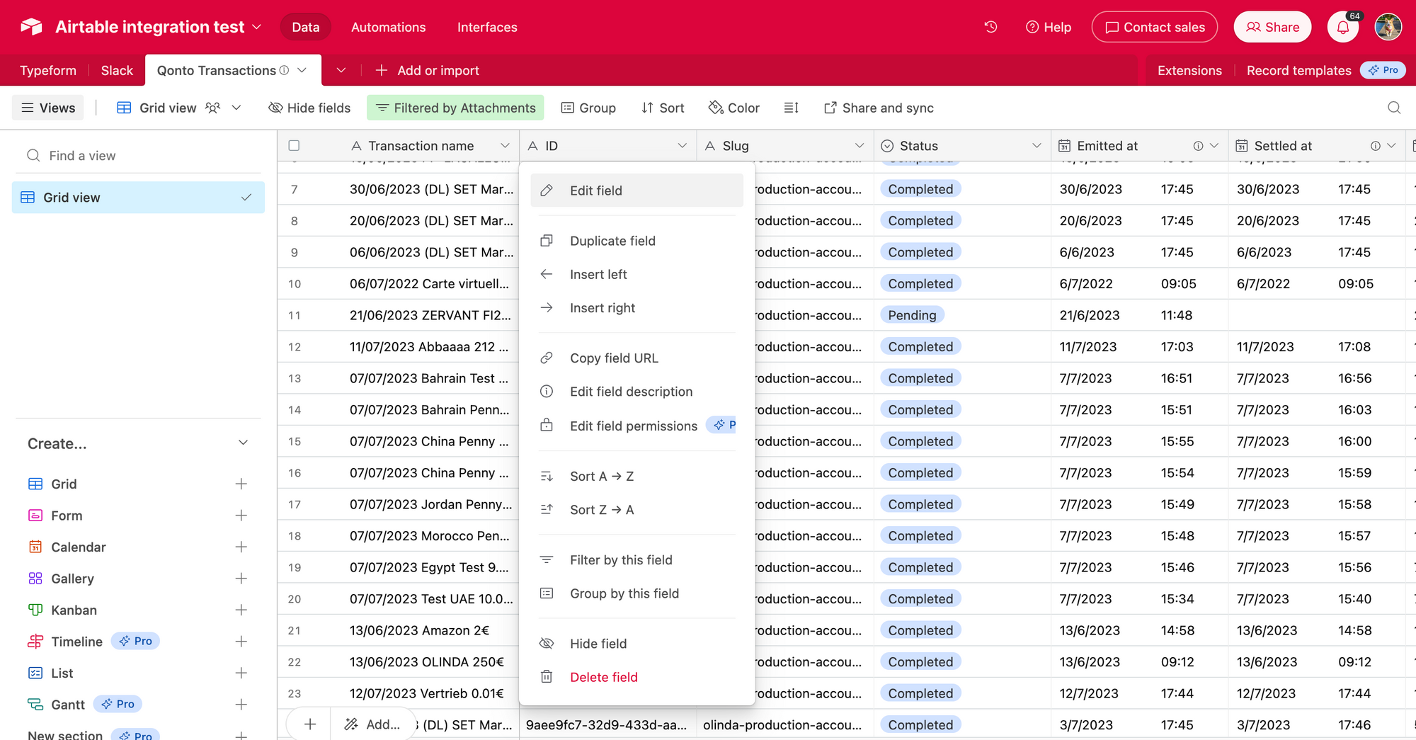Image resolution: width=1416 pixels, height=740 pixels.
Task: Open the base history via clock icon
Action: coord(990,26)
